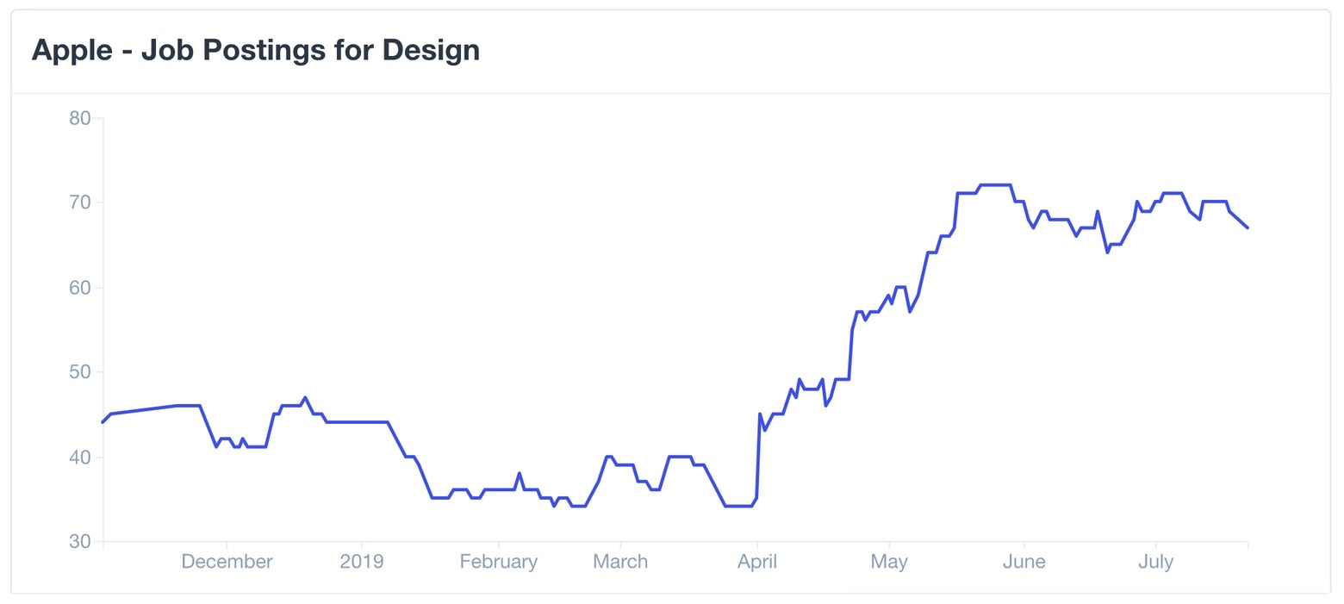Click the 40 label on the y-axis

pos(79,457)
